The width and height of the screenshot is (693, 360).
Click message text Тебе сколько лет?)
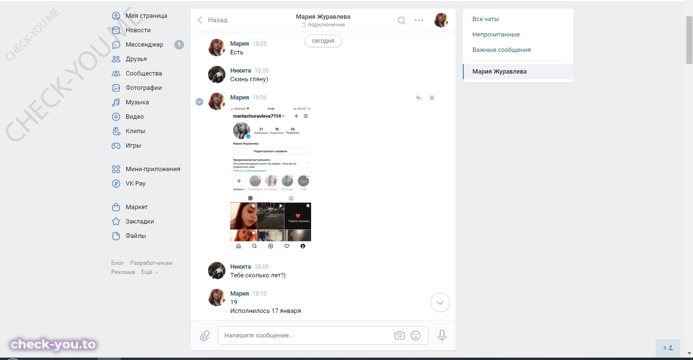tap(258, 275)
